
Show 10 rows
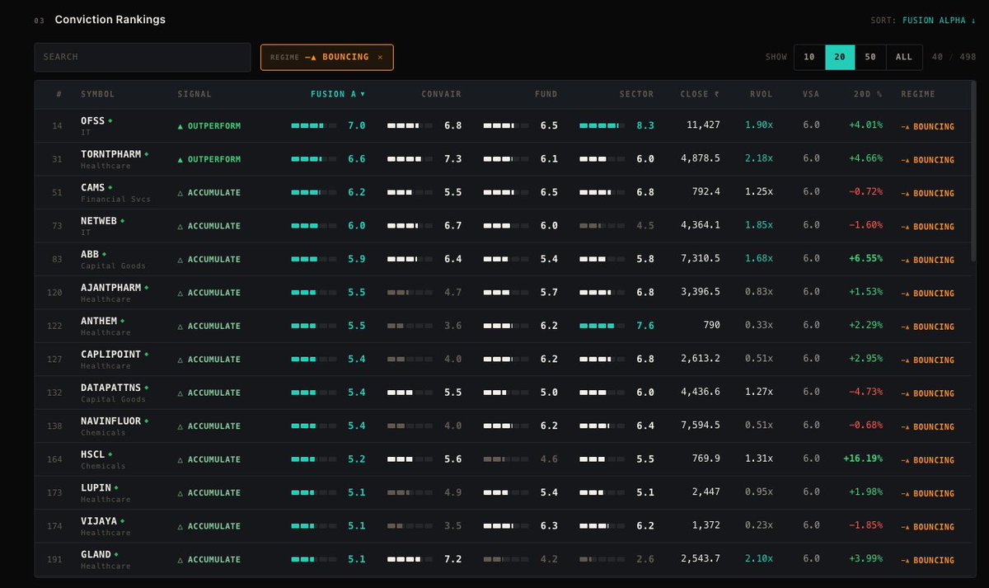coord(809,57)
